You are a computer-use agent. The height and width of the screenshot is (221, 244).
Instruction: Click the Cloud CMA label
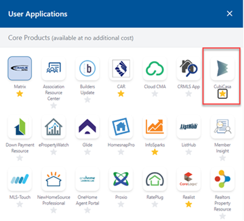coord(155,87)
